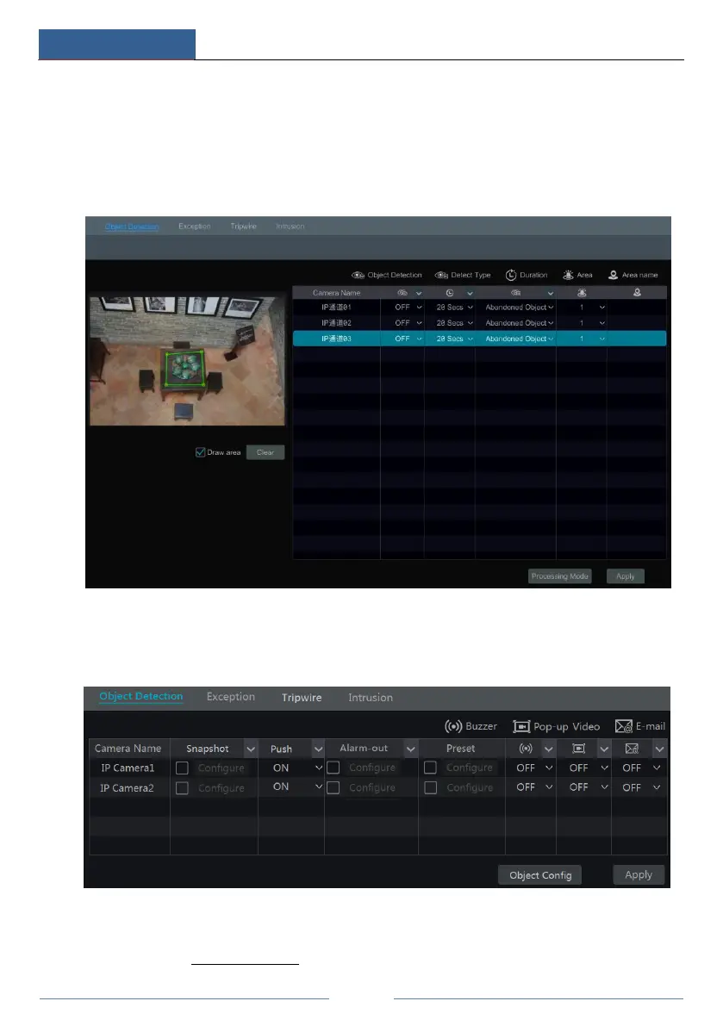Click the Object Config button
This screenshot has width=723, height=1026.
540,875
